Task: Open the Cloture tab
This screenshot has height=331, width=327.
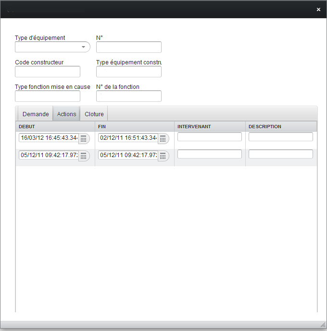Action: pos(94,114)
